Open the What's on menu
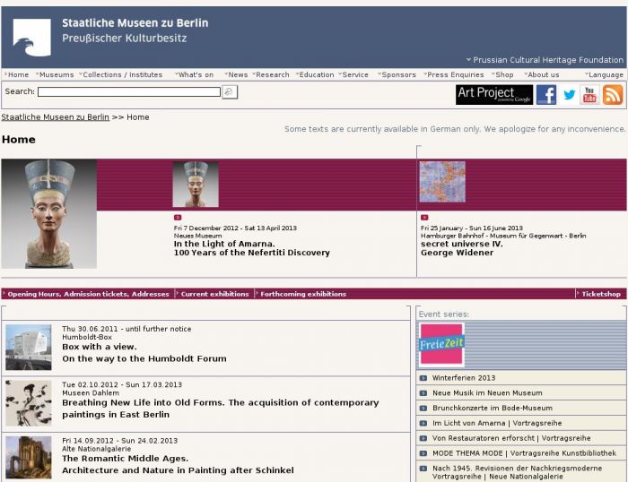 194,74
